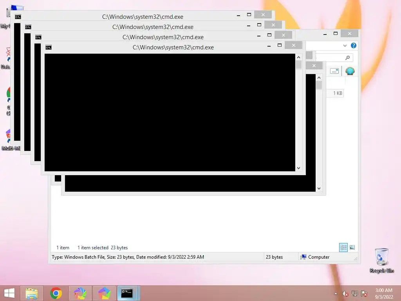This screenshot has height=301, width=401.
Task: Click the network tray icon
Action: coord(355,294)
